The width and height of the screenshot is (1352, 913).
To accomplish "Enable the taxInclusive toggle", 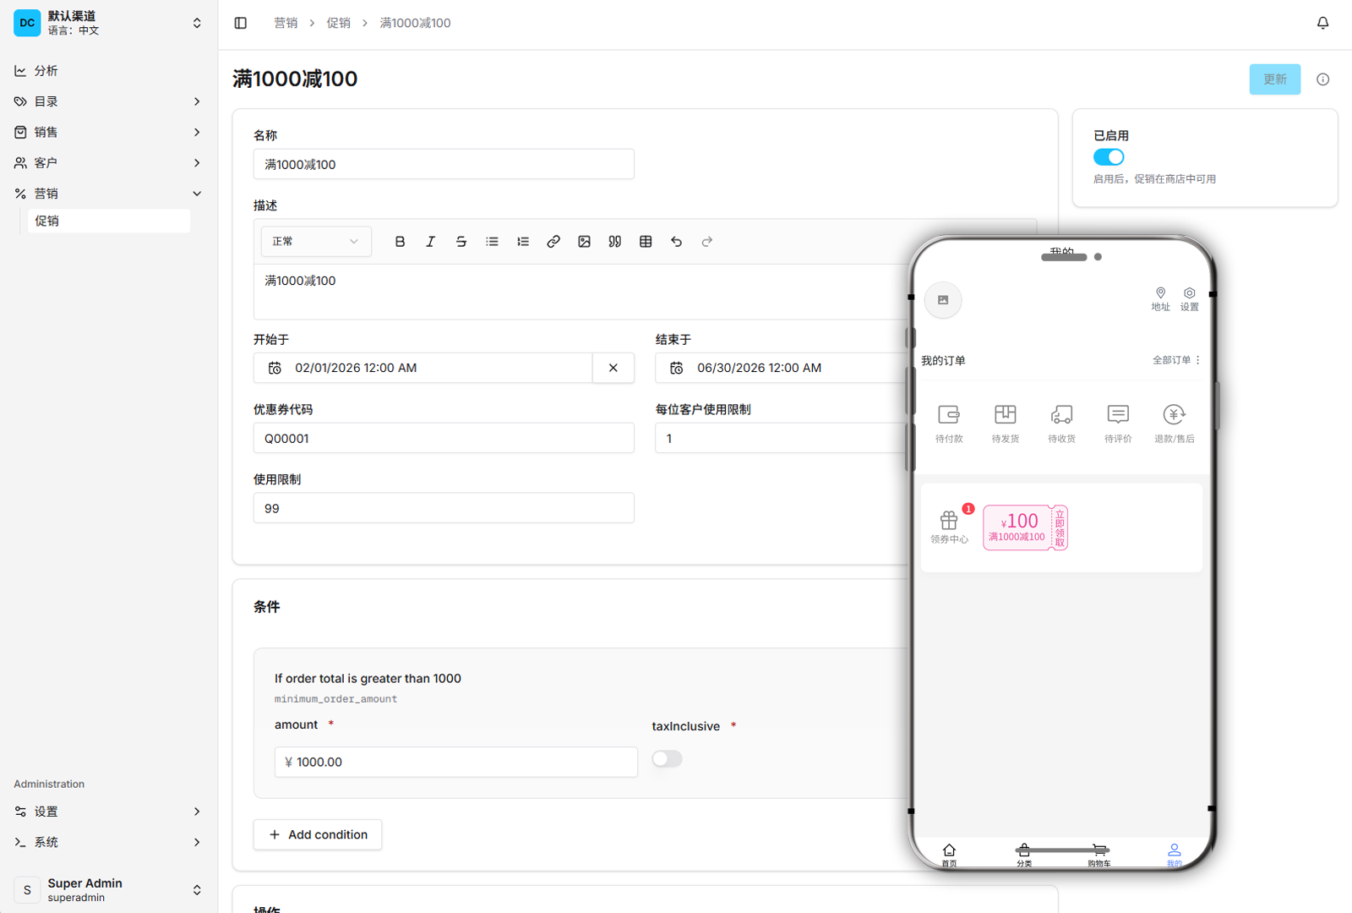I will pos(667,759).
